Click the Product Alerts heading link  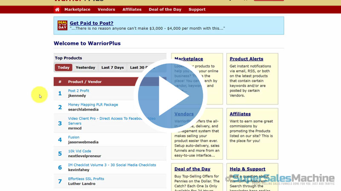coord(246,59)
